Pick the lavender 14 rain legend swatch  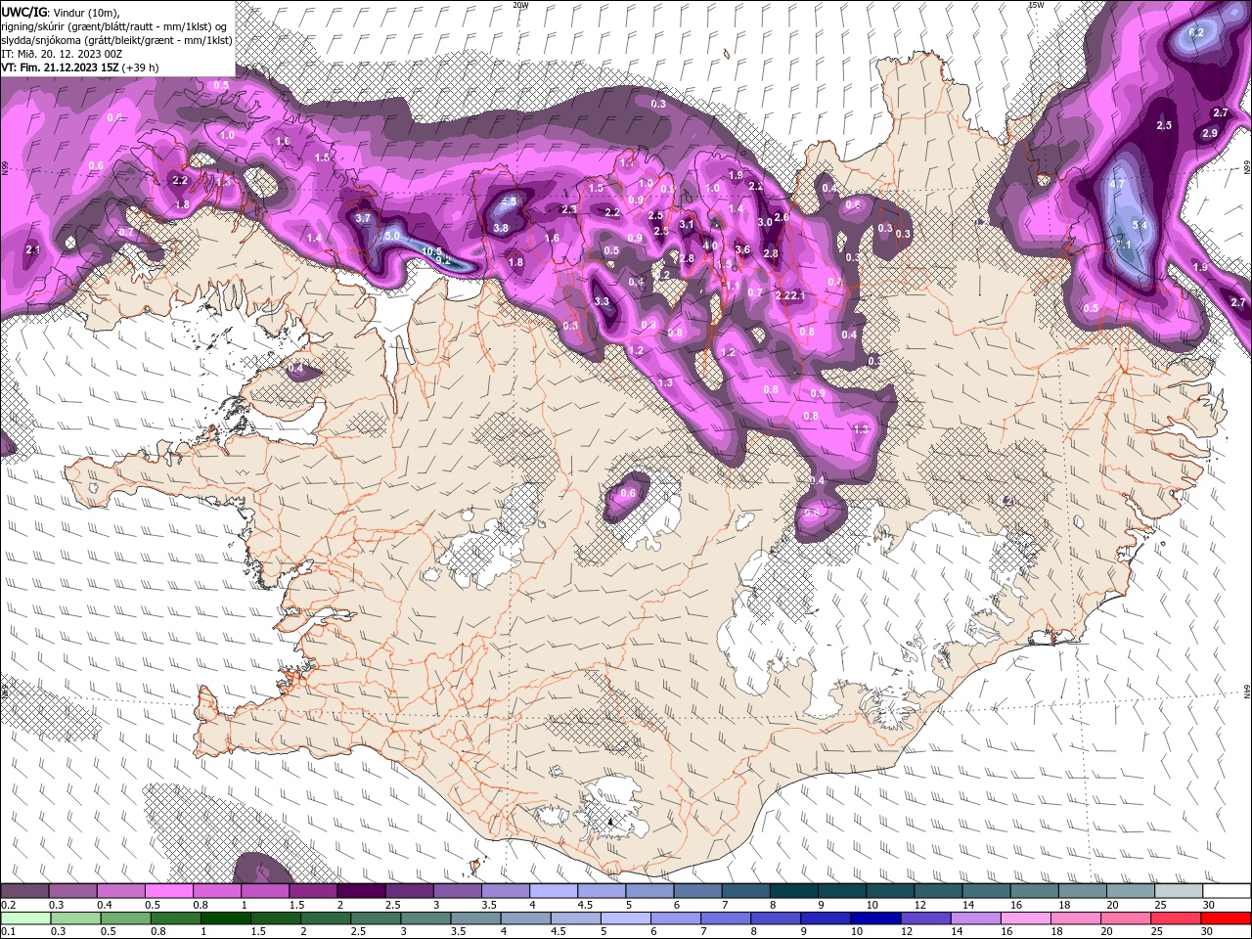[976, 918]
